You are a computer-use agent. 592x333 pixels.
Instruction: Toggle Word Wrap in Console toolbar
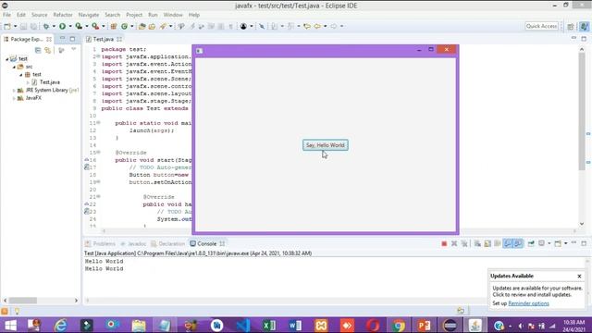(x=498, y=244)
